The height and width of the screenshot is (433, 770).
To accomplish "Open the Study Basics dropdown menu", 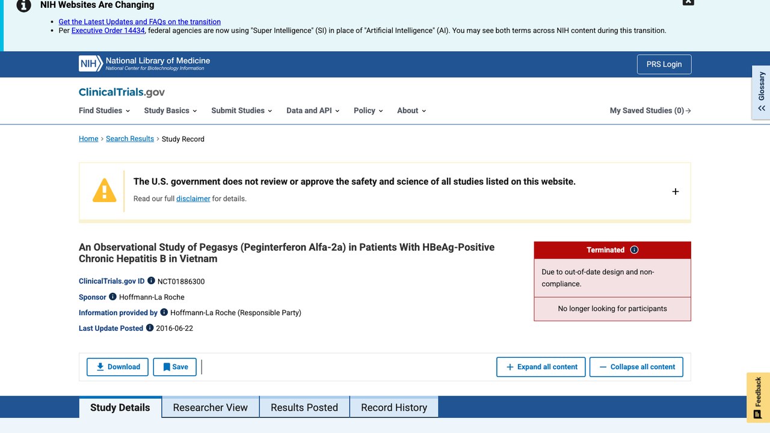I will click(x=171, y=111).
